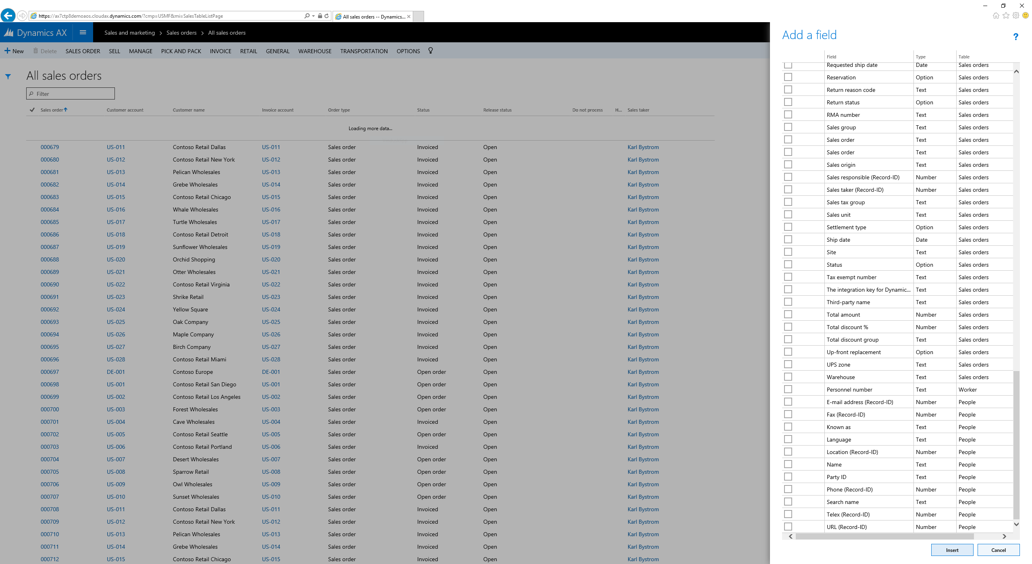The height and width of the screenshot is (564, 1032).
Task: Check the Warehouse field checkbox
Action: [788, 377]
